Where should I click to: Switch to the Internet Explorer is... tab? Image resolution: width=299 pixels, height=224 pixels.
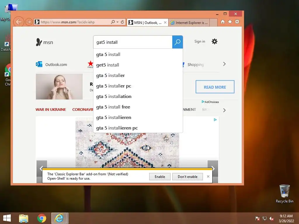(x=189, y=22)
